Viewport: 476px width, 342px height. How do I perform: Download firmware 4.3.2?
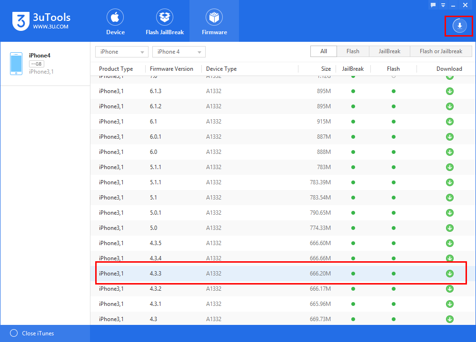450,289
